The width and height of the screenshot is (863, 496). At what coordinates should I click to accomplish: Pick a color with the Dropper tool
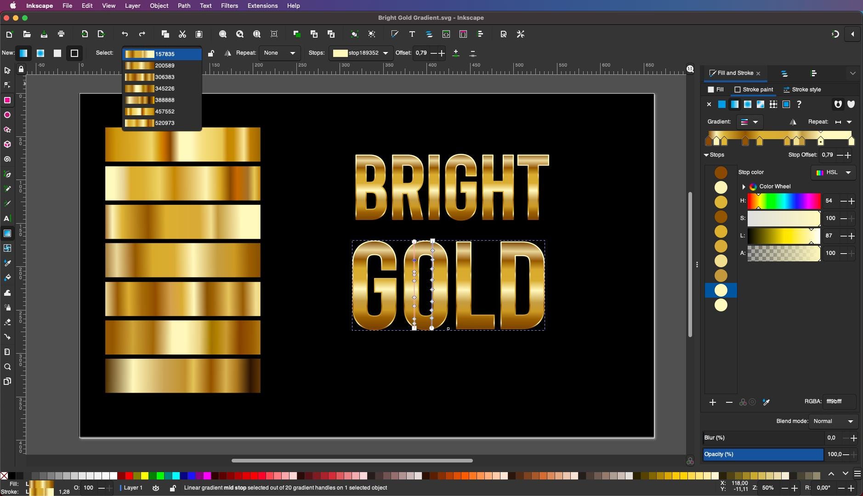point(7,263)
